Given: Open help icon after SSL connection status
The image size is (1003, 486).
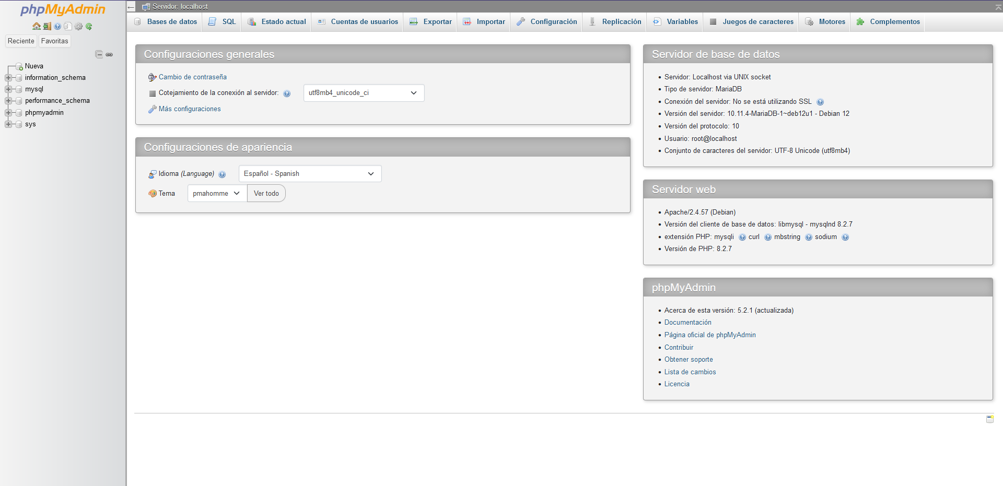Looking at the screenshot, I should click(820, 102).
